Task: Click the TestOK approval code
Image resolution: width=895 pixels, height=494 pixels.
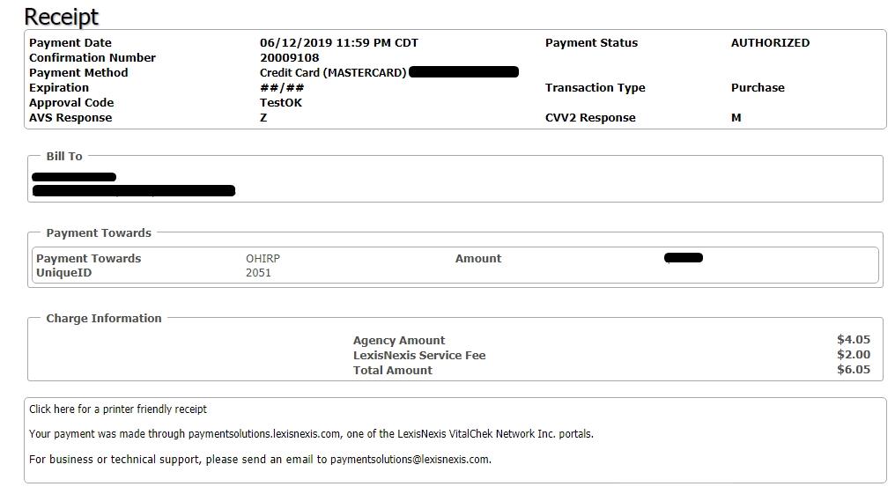Action: point(281,103)
